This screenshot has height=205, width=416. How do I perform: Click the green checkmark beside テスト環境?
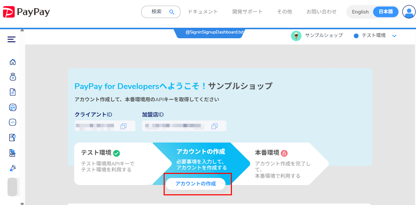click(116, 153)
